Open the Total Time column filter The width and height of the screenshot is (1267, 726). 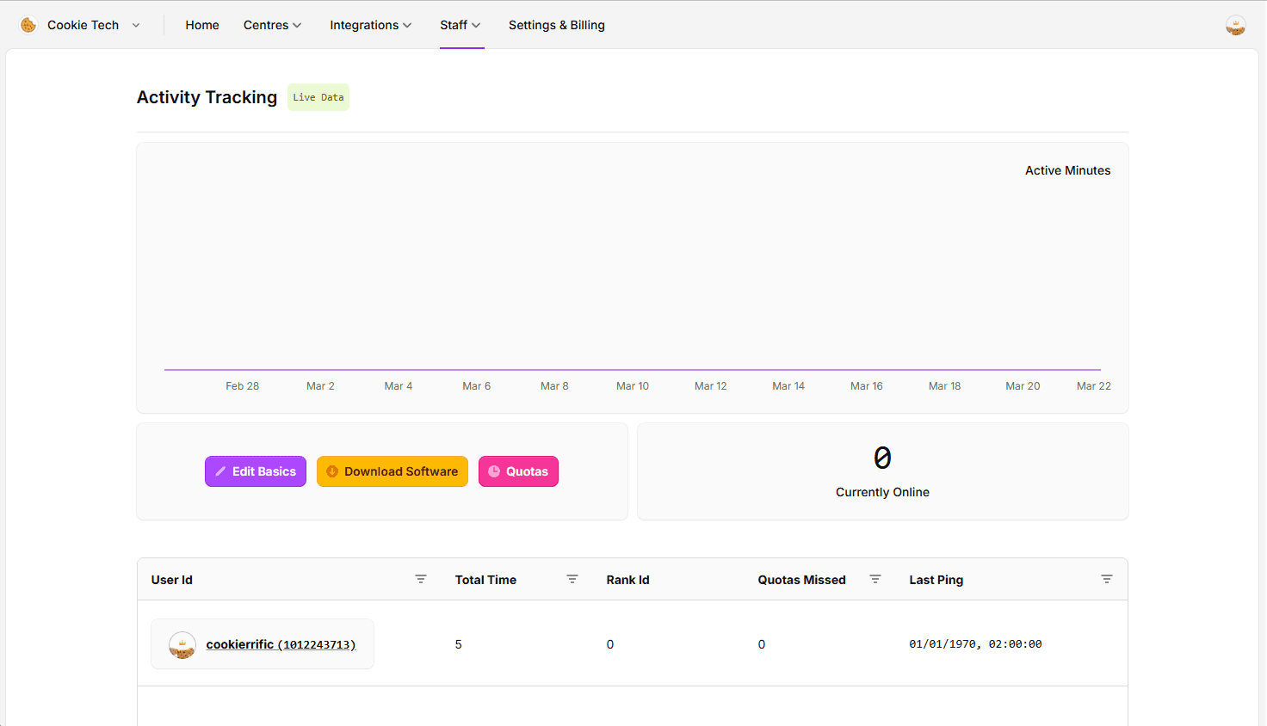pyautogui.click(x=572, y=579)
